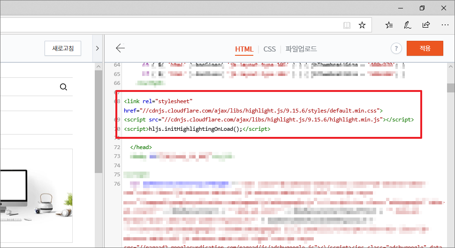This screenshot has width=455, height=248.
Task: Click the highlight.min.js script line
Action: coord(269,120)
